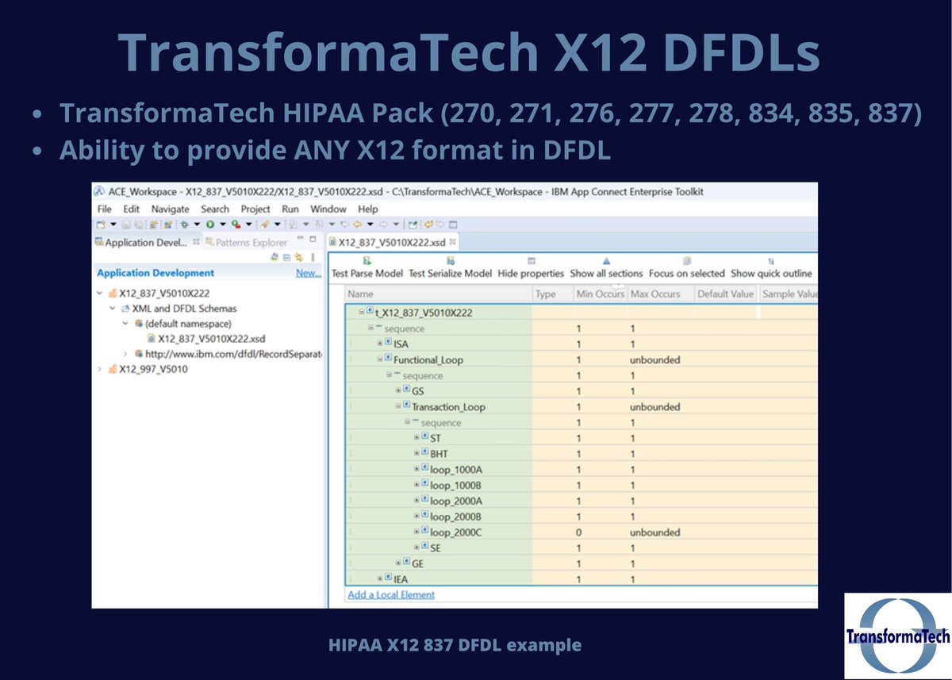Expand the ISA element row
This screenshot has width=952, height=680.
pos(380,344)
